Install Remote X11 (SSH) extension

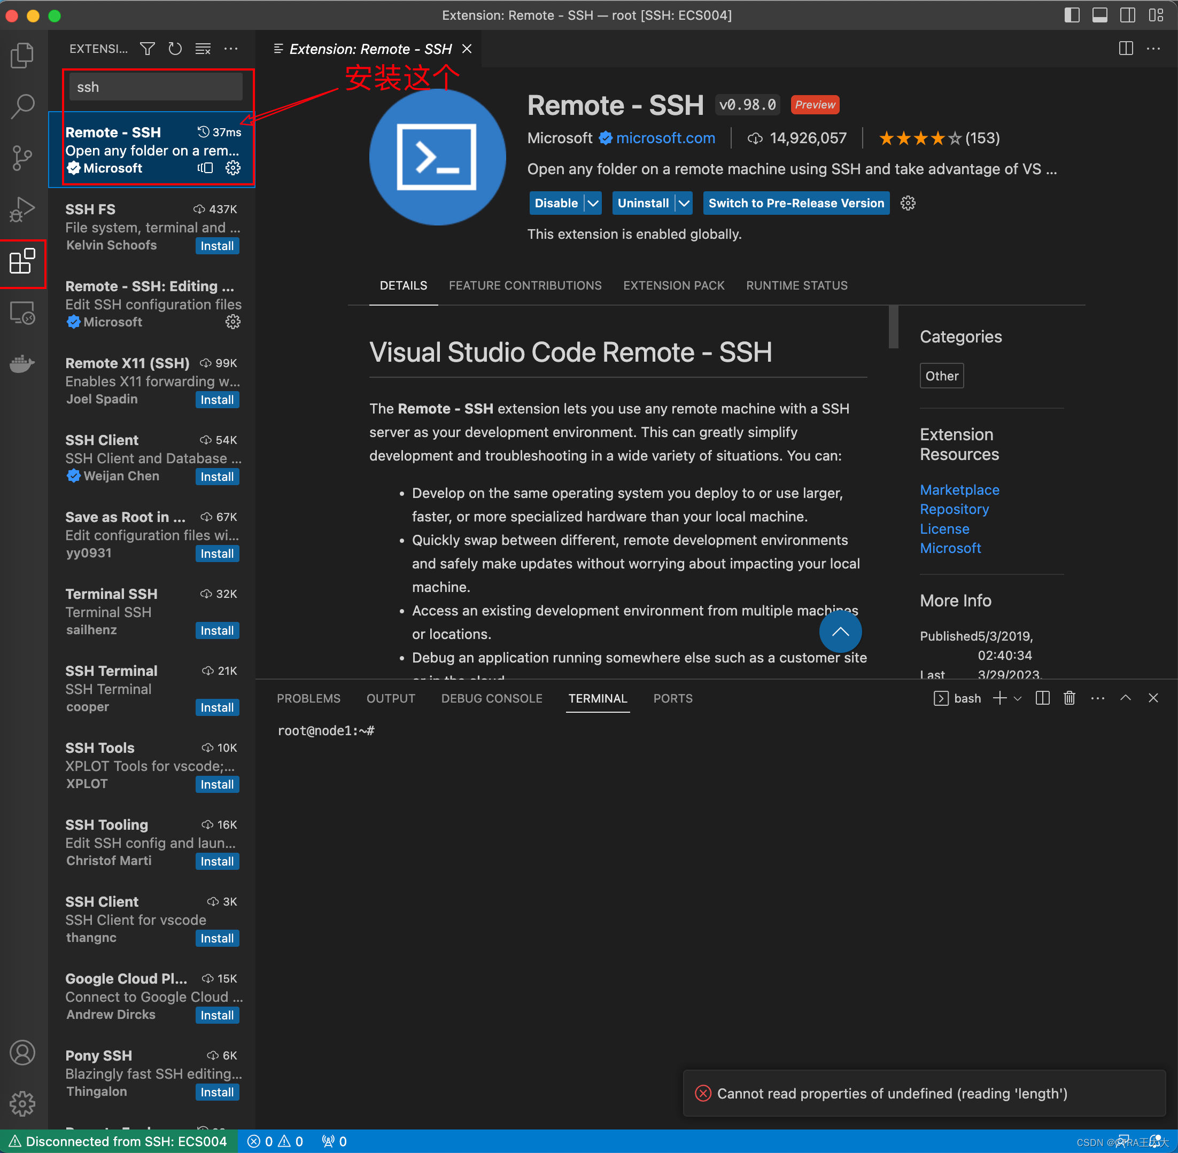click(x=217, y=400)
